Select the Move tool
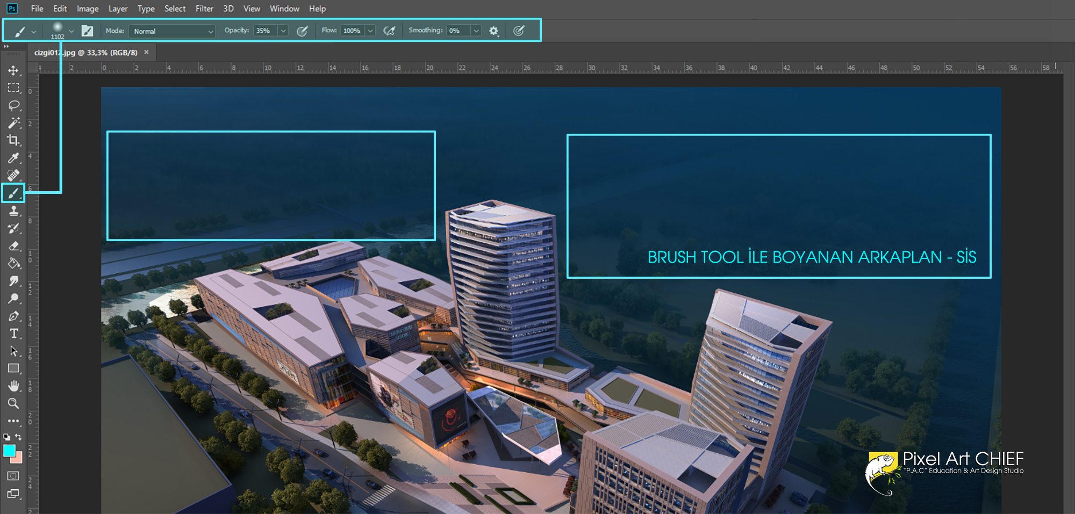The width and height of the screenshot is (1075, 514). [x=13, y=70]
